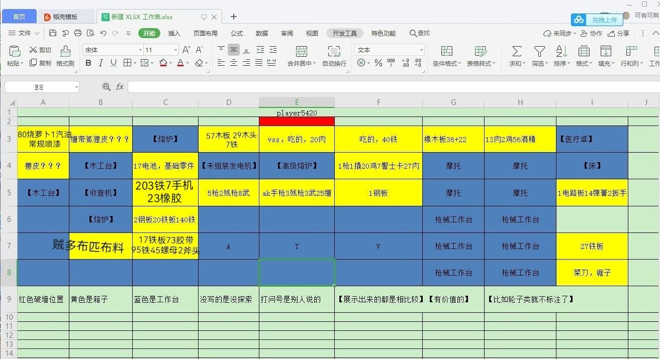Screen dimensions: 660x359
Task: Click the 查找 search button
Action: point(420,33)
